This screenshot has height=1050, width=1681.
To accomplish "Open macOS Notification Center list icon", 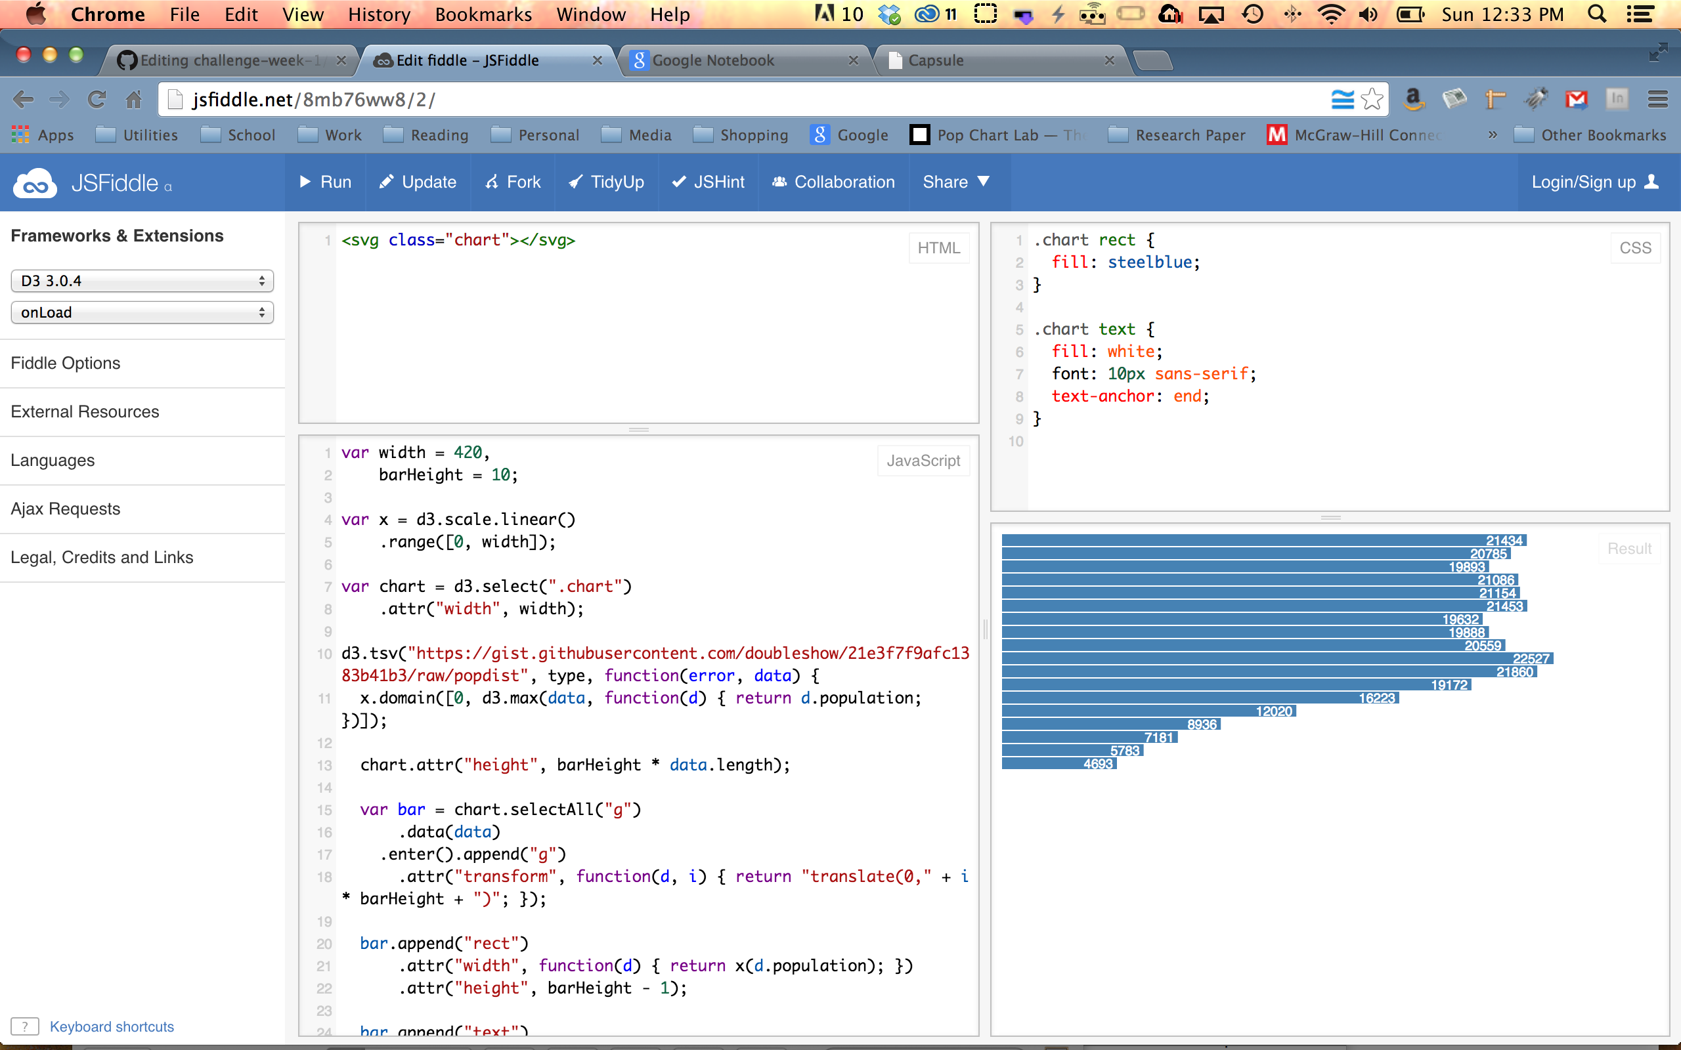I will point(1640,14).
